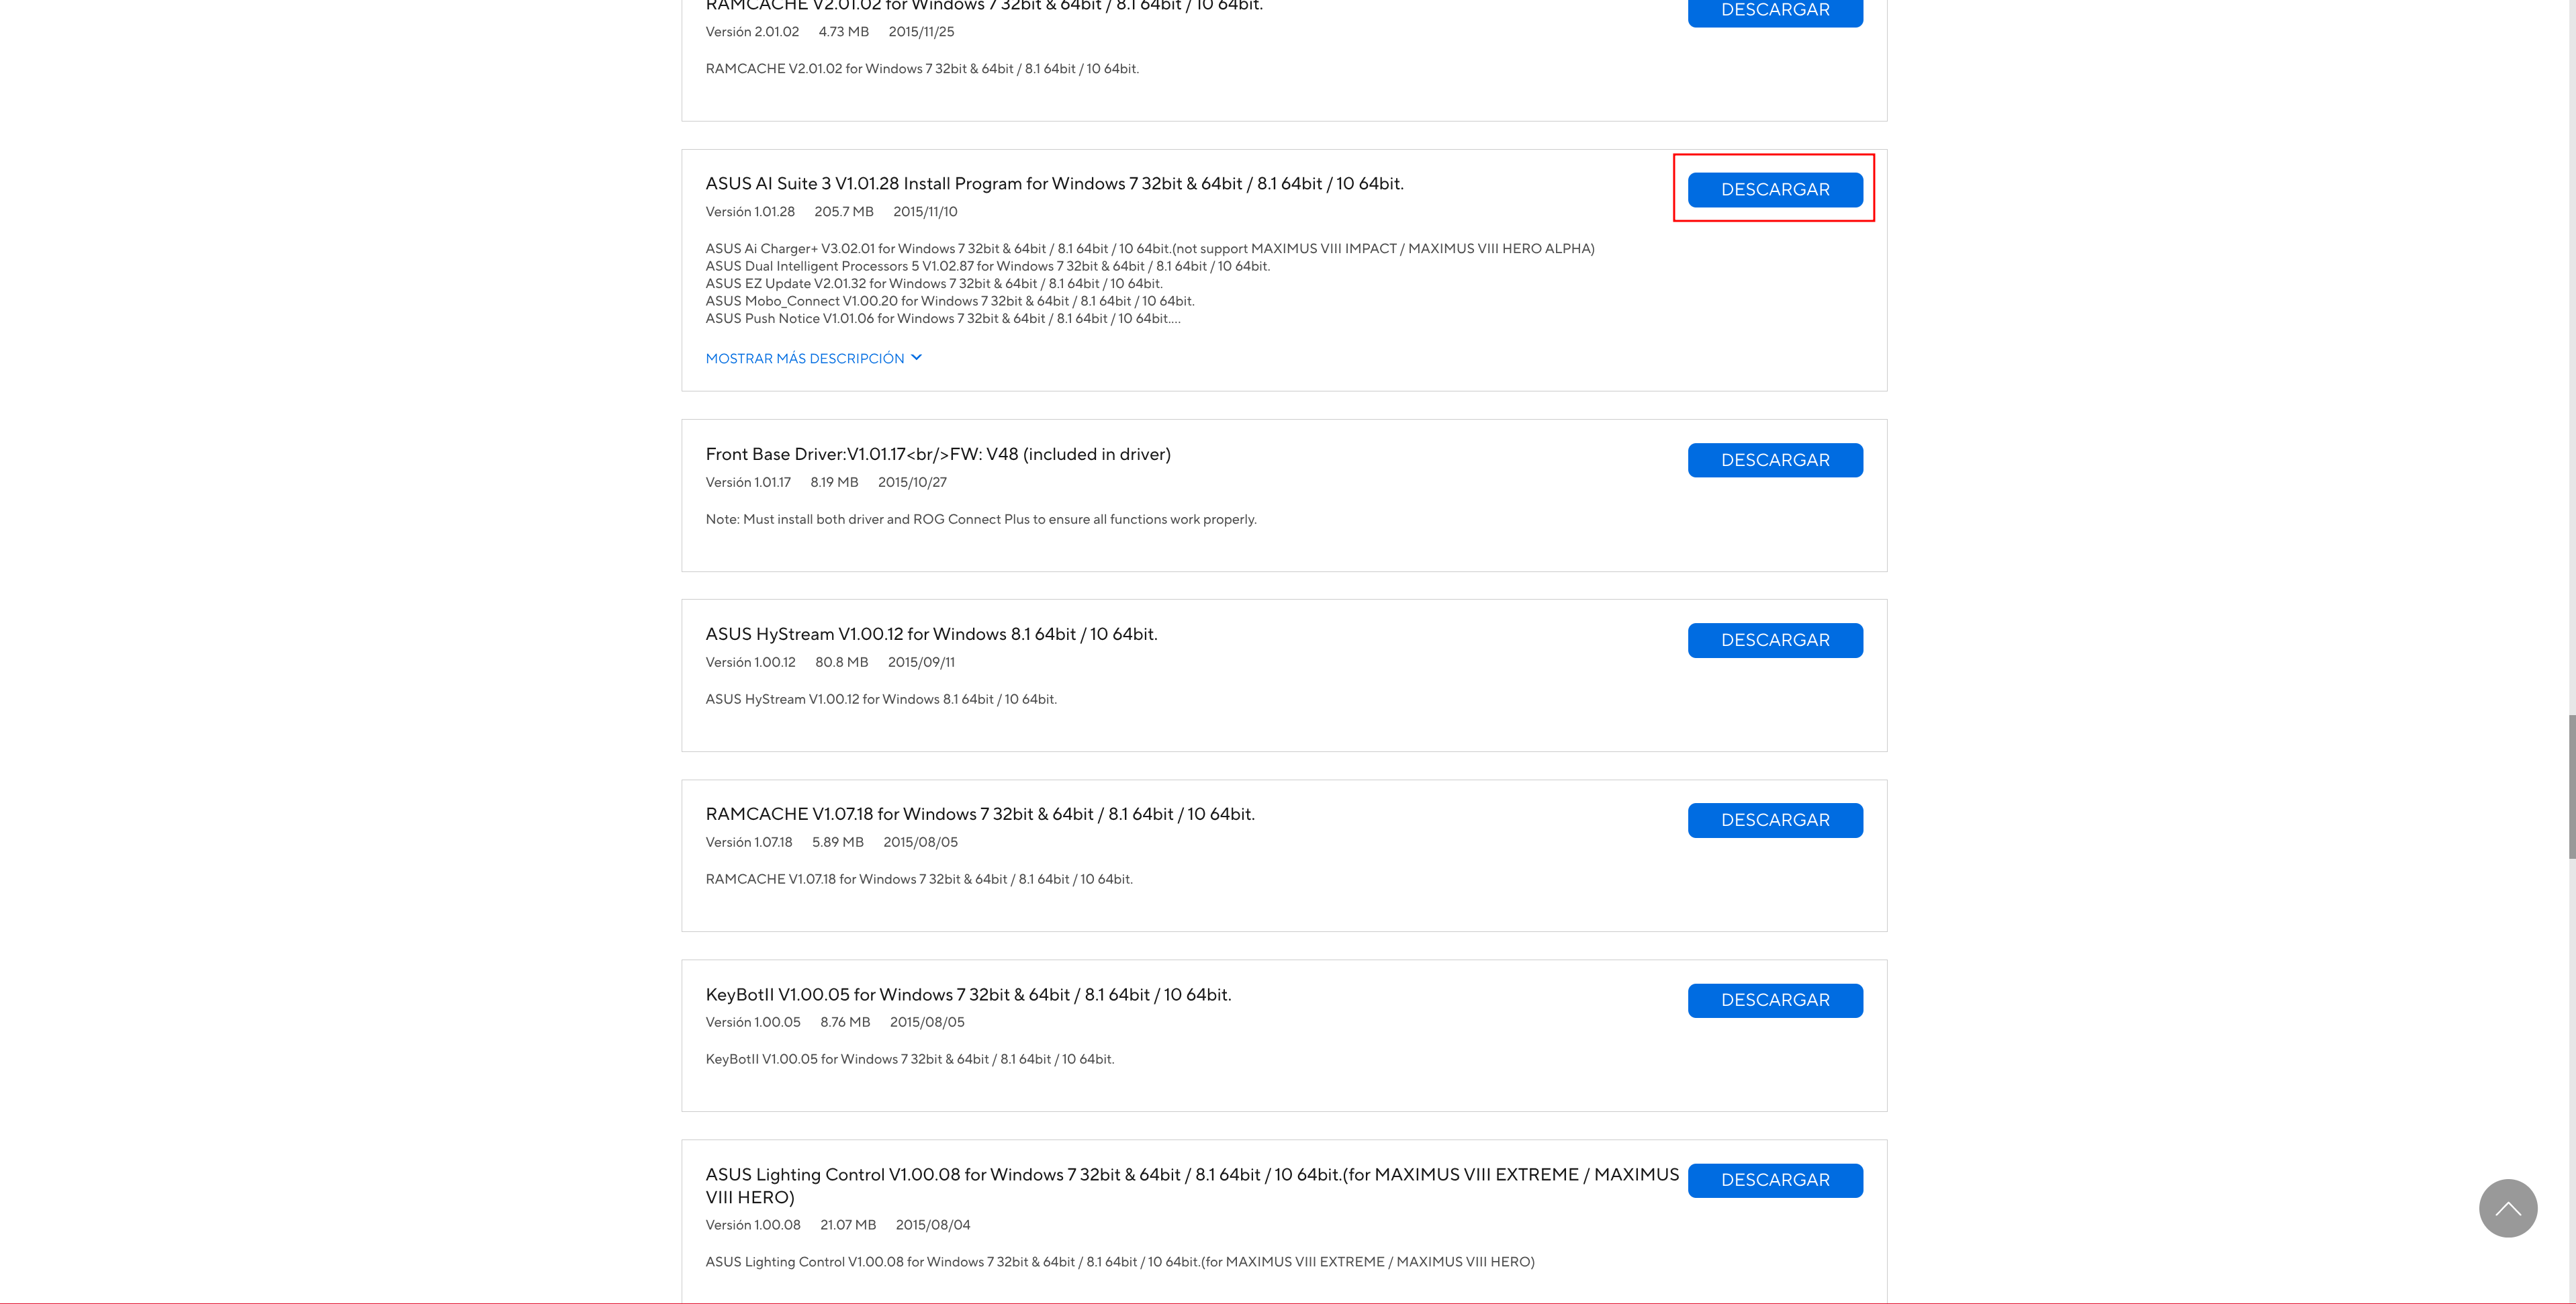Click Descargar for ASUS Lighting Control
This screenshot has height=1304, width=2576.
coord(1774,1180)
